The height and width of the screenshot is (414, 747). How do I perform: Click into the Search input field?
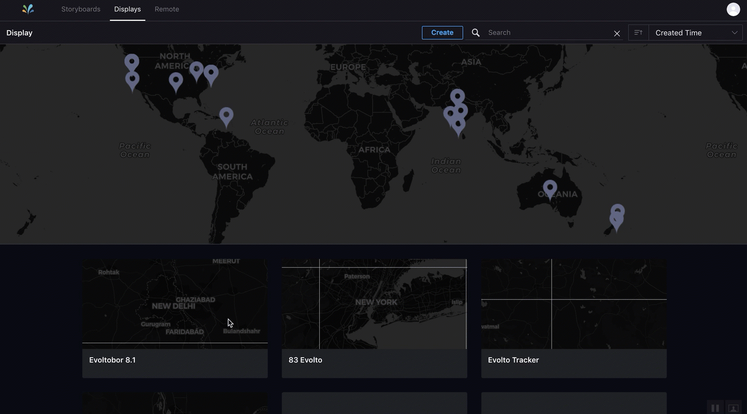[547, 33]
